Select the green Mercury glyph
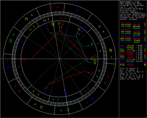The image size is (147, 118). coord(92,44)
